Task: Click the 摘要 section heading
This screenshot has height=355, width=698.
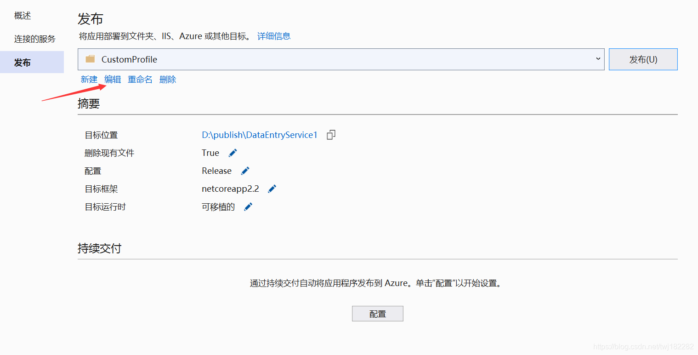Action: [89, 103]
